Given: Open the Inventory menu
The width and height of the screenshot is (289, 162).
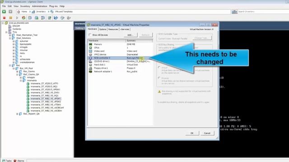Looking at the screenshot, I should (x=25, y=6).
